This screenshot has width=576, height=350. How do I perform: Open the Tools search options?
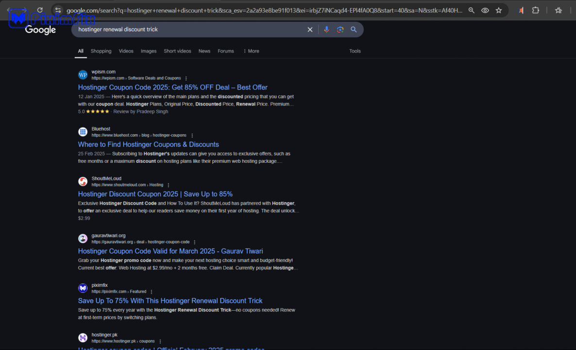point(355,51)
